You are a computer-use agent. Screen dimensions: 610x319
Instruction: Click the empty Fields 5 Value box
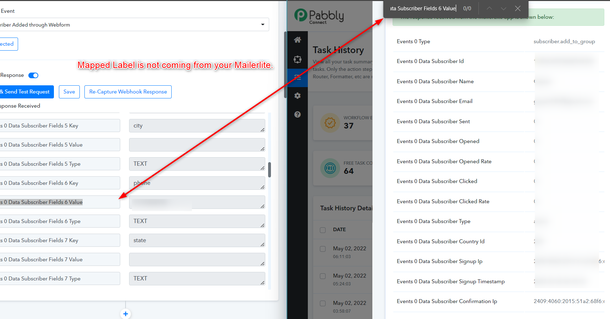197,145
